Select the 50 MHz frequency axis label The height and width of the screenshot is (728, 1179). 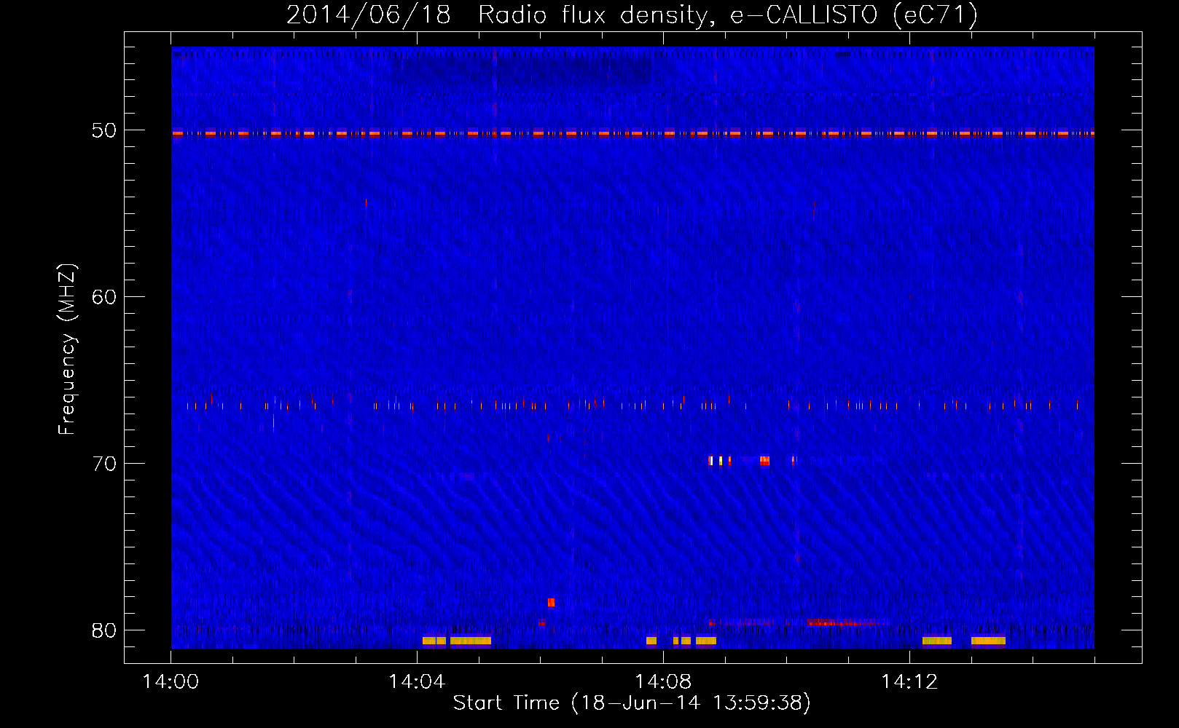pyautogui.click(x=103, y=131)
